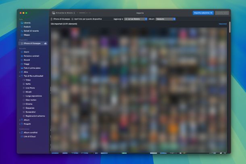Open the Cinema media type icon

24,104
